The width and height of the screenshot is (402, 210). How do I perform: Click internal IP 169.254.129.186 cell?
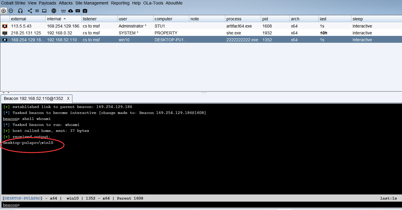pos(63,26)
